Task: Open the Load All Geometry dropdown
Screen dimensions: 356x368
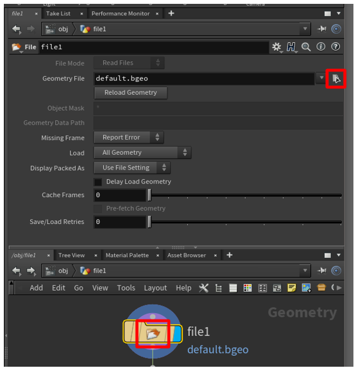Action: (x=142, y=152)
